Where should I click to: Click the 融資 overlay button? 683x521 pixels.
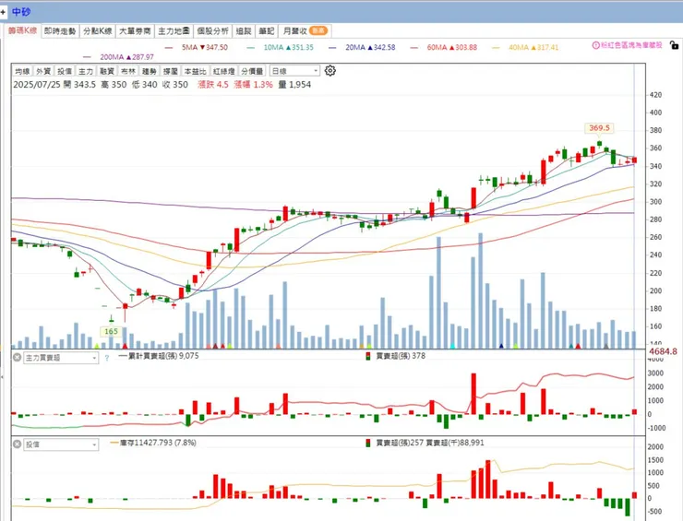[107, 71]
